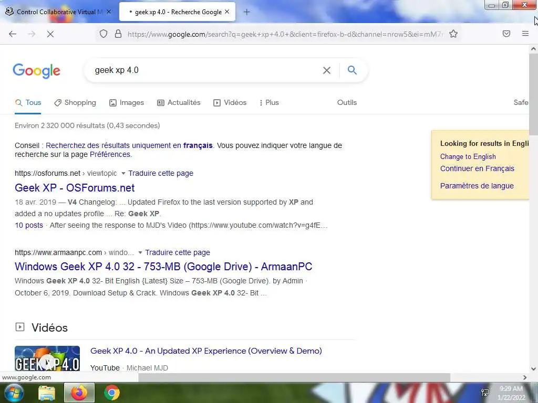Screen dimensions: 538x403
Task: Expand armaanpc.com result options arrow
Action: (140, 252)
